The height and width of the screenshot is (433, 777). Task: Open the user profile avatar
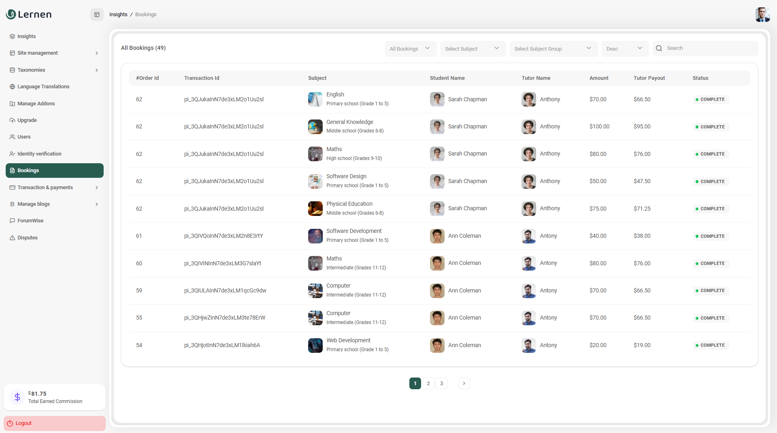click(762, 15)
